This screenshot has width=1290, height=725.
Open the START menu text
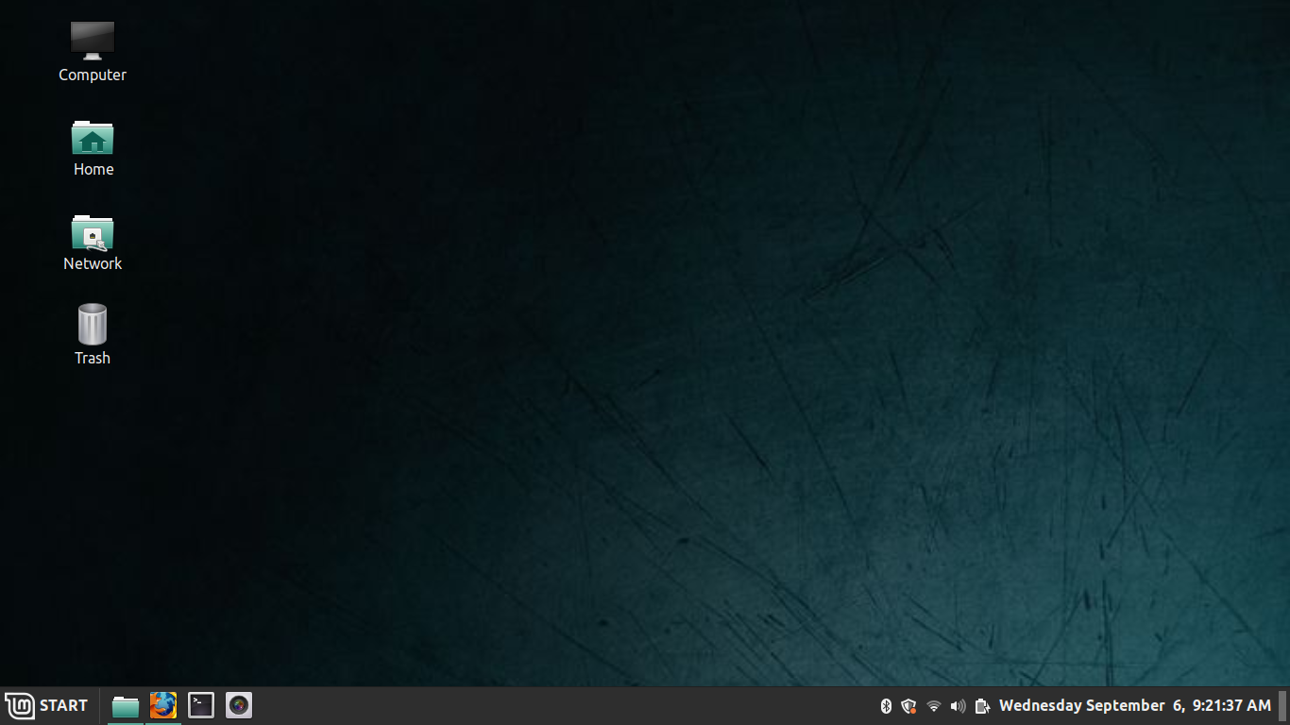pyautogui.click(x=63, y=706)
